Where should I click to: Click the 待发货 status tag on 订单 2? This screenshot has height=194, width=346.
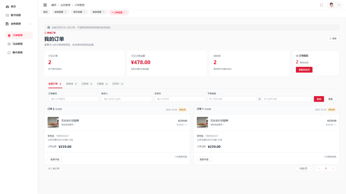[x=182, y=110]
